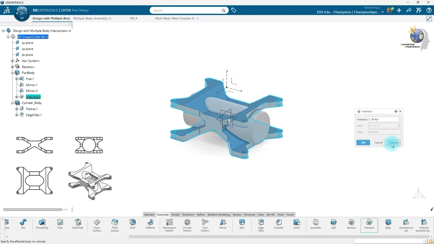Click the Edge Fillet tool icon
Image resolution: width=434 pixels, height=244 pixels.
coord(261,224)
